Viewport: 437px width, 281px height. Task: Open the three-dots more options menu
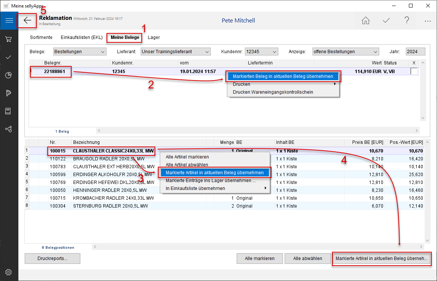pyautogui.click(x=427, y=21)
